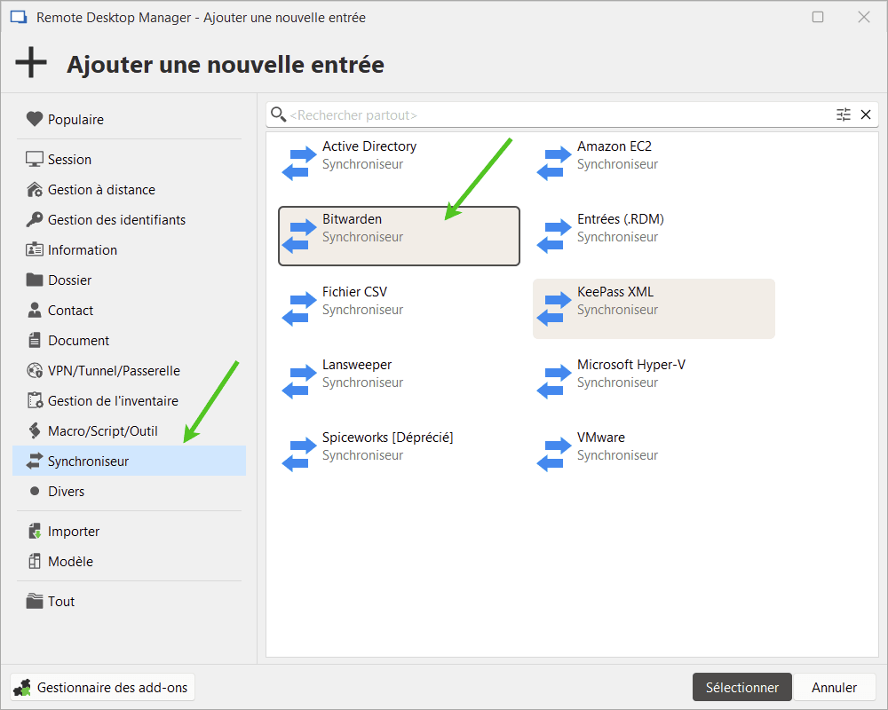888x710 pixels.
Task: Cancel with the Annuler button
Action: tap(833, 687)
